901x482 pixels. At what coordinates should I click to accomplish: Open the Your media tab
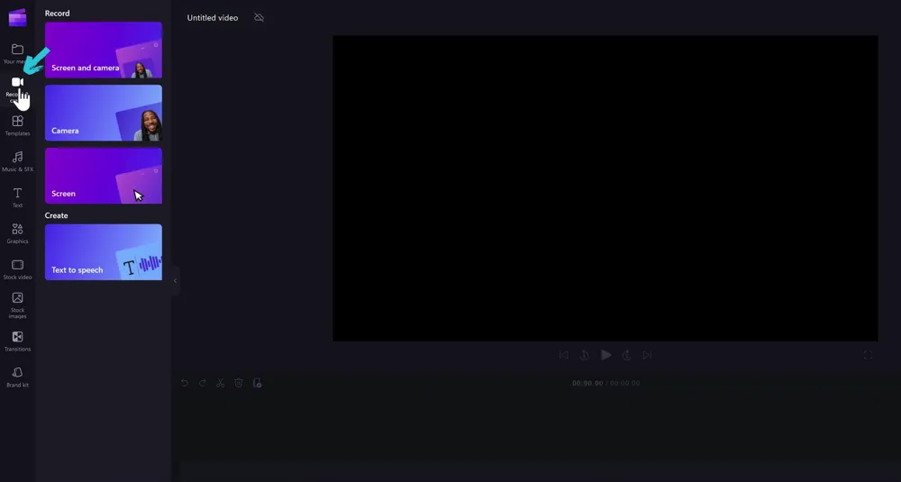pos(16,52)
